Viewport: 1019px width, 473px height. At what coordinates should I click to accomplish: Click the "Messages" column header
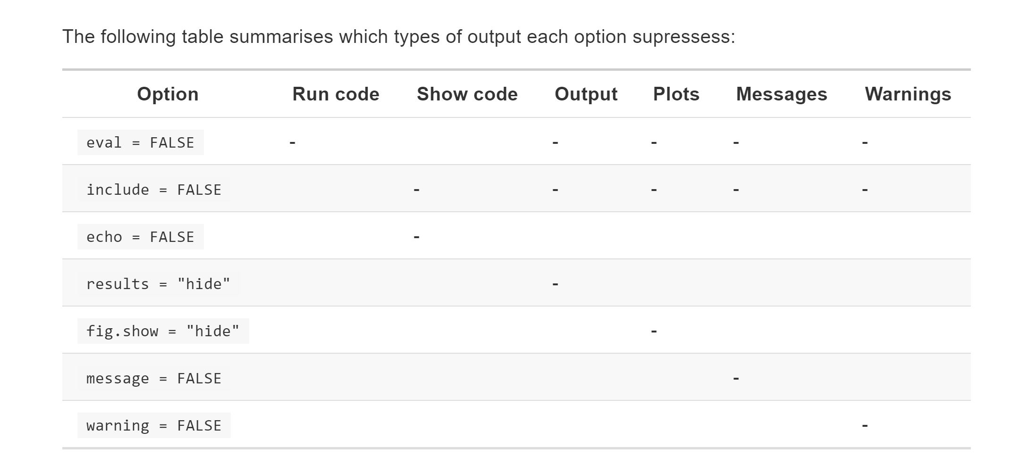(x=781, y=94)
